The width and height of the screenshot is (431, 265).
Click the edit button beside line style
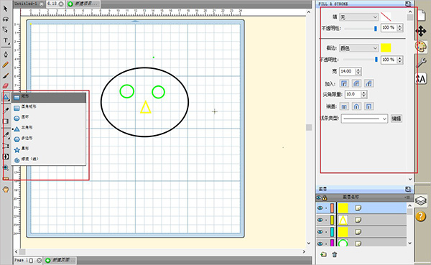(x=397, y=118)
